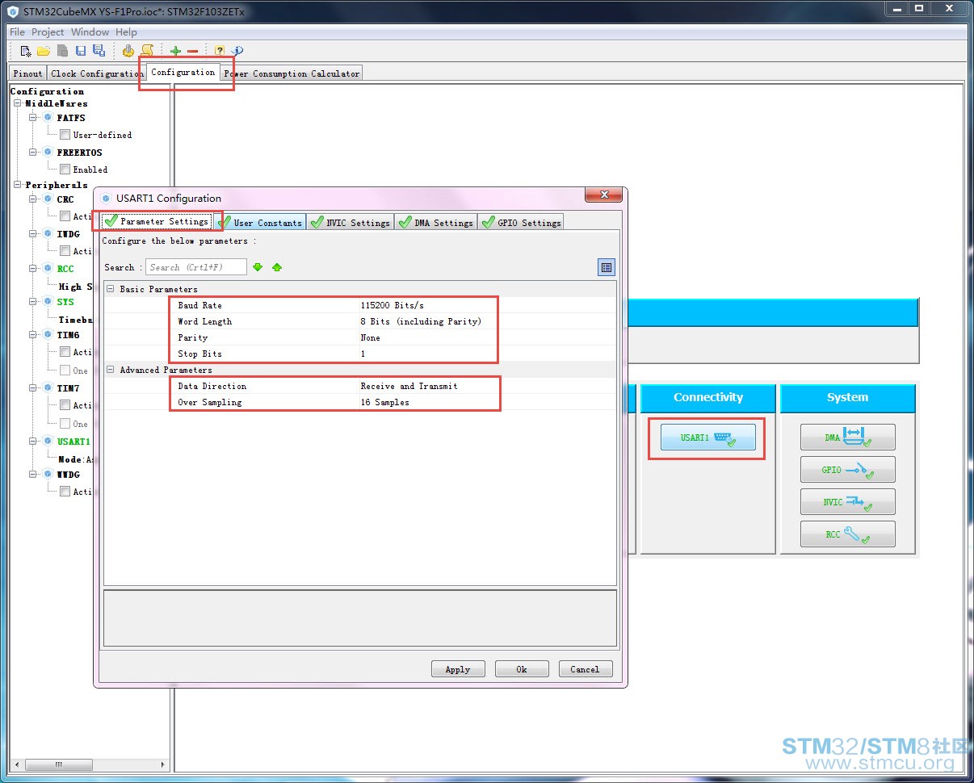
Task: Collapse the TIM6 tree node
Action: [34, 335]
